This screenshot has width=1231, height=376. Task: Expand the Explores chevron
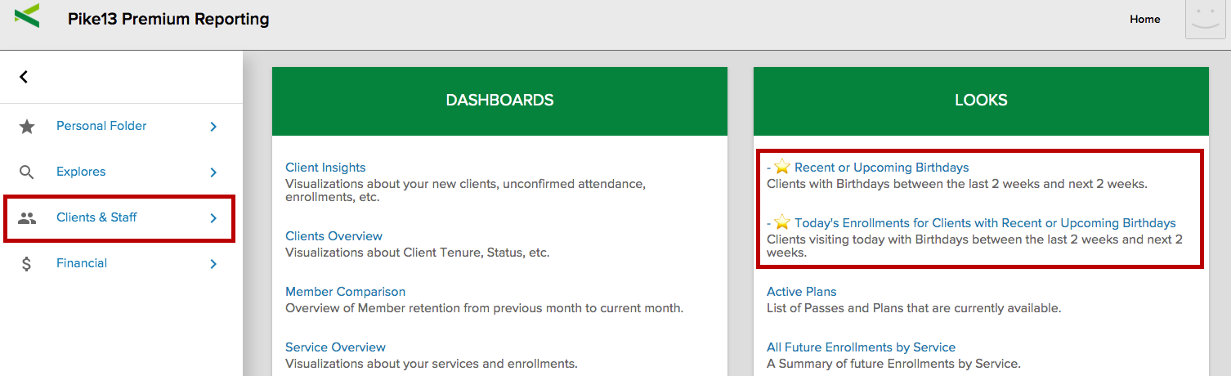click(x=213, y=172)
